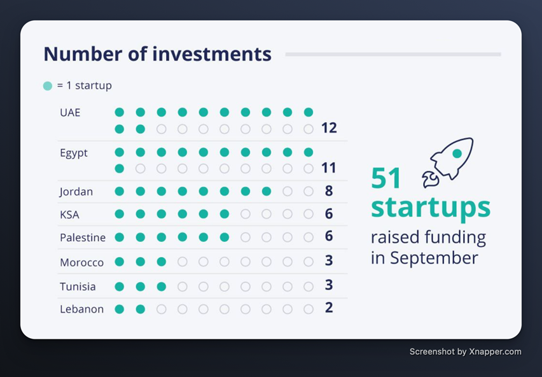Click the last empty dot in Jordan row
The width and height of the screenshot is (542, 377).
309,191
